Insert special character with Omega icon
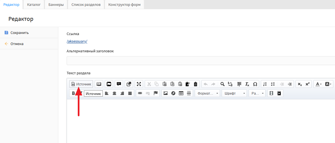 [255, 84]
